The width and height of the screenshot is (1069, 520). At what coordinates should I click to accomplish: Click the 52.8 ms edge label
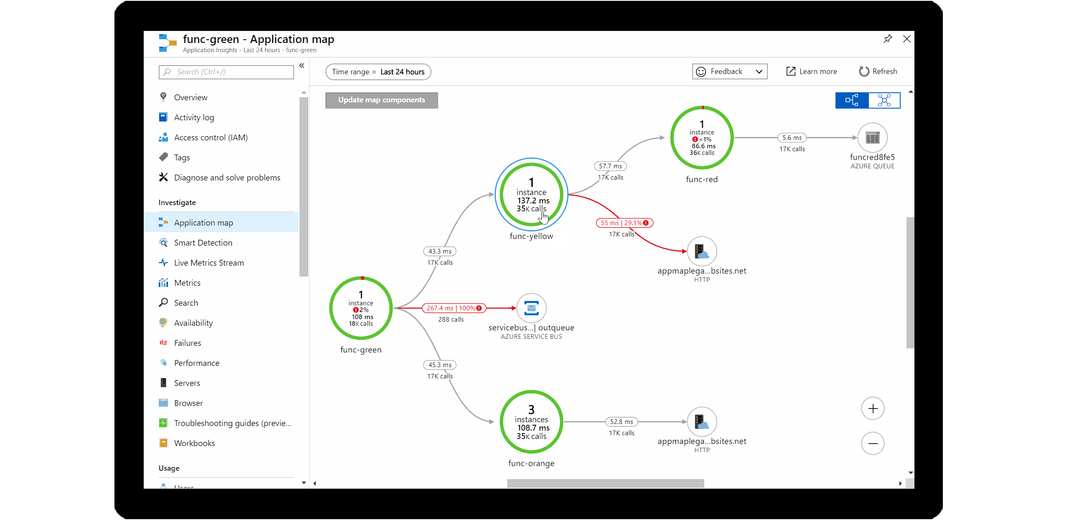point(622,422)
